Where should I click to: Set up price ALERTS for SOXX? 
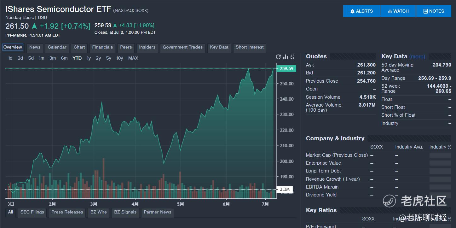361,11
